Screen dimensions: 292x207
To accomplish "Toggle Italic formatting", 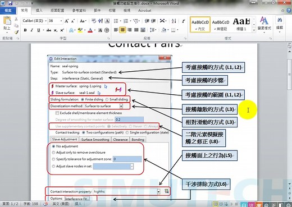I will 32,30.
